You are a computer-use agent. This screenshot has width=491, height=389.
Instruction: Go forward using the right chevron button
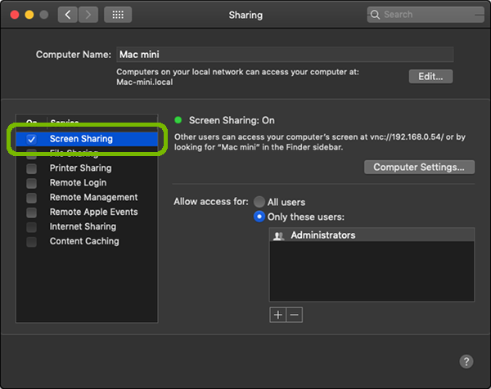coord(88,15)
